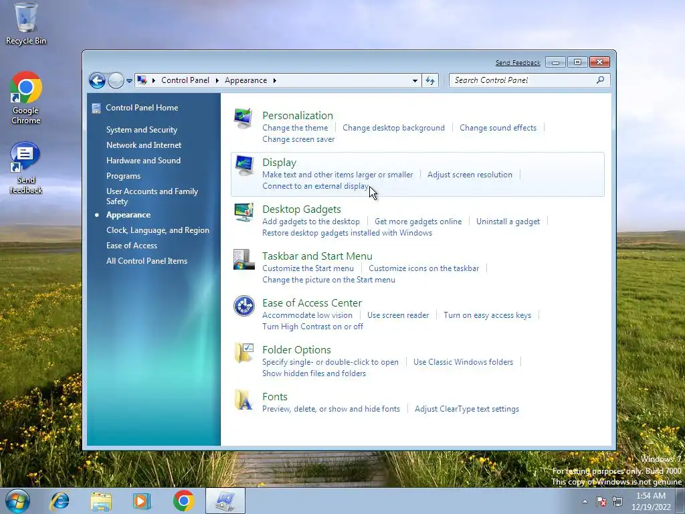Open Clock, Language, and Region

[158, 230]
